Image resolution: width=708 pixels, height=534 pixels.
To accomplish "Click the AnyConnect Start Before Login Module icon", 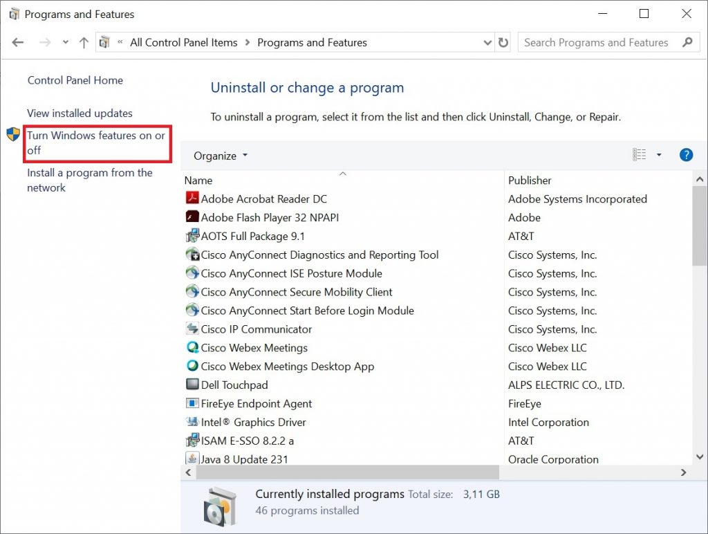I will coord(192,309).
